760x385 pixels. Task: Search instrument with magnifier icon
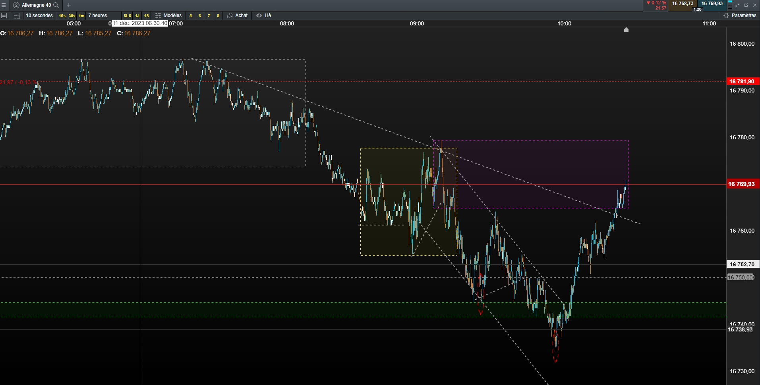[56, 5]
